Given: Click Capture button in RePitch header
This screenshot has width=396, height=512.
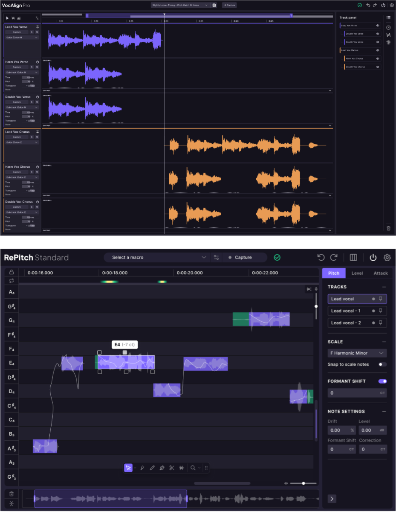Looking at the screenshot, I should tap(244, 257).
